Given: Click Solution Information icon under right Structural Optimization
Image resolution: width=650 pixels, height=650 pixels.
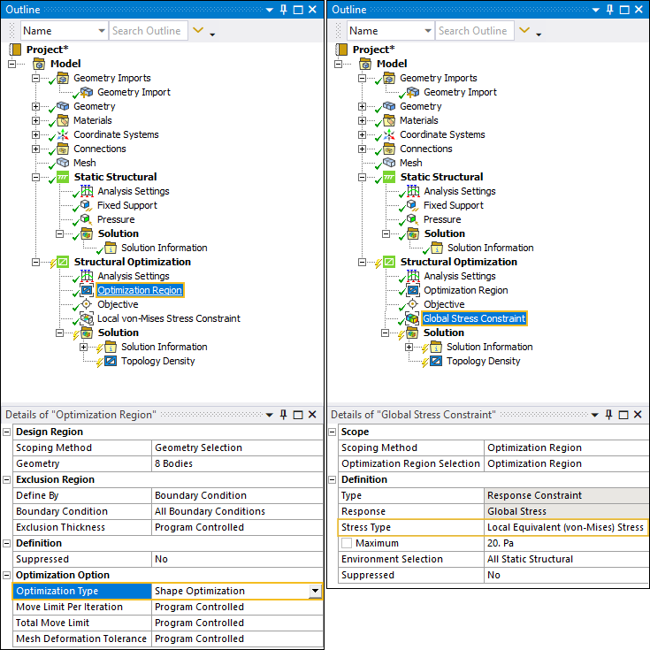Looking at the screenshot, I should point(436,347).
